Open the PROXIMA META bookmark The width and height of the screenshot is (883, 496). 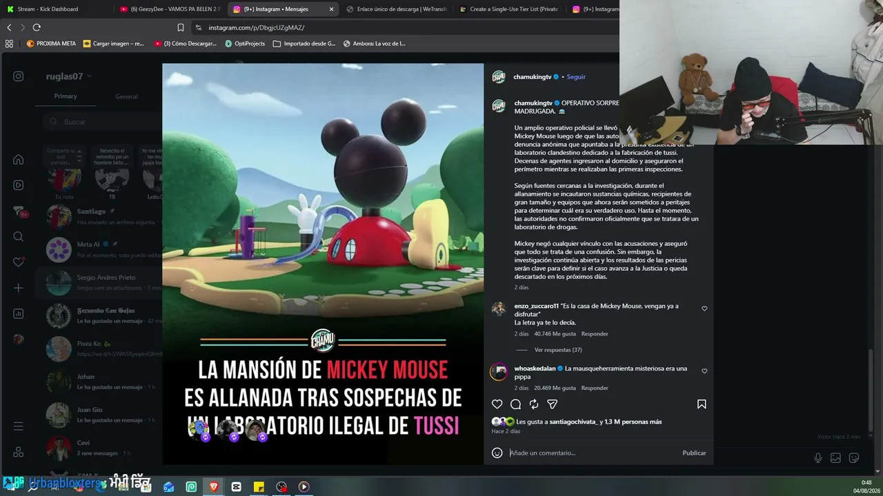51,43
